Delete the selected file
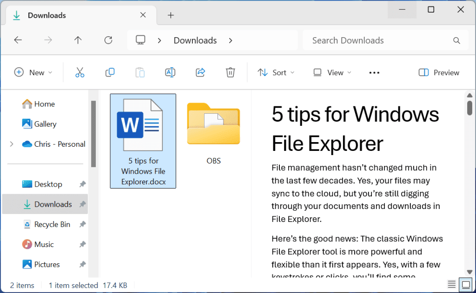Screen dimensions: 476x293 [x=230, y=72]
